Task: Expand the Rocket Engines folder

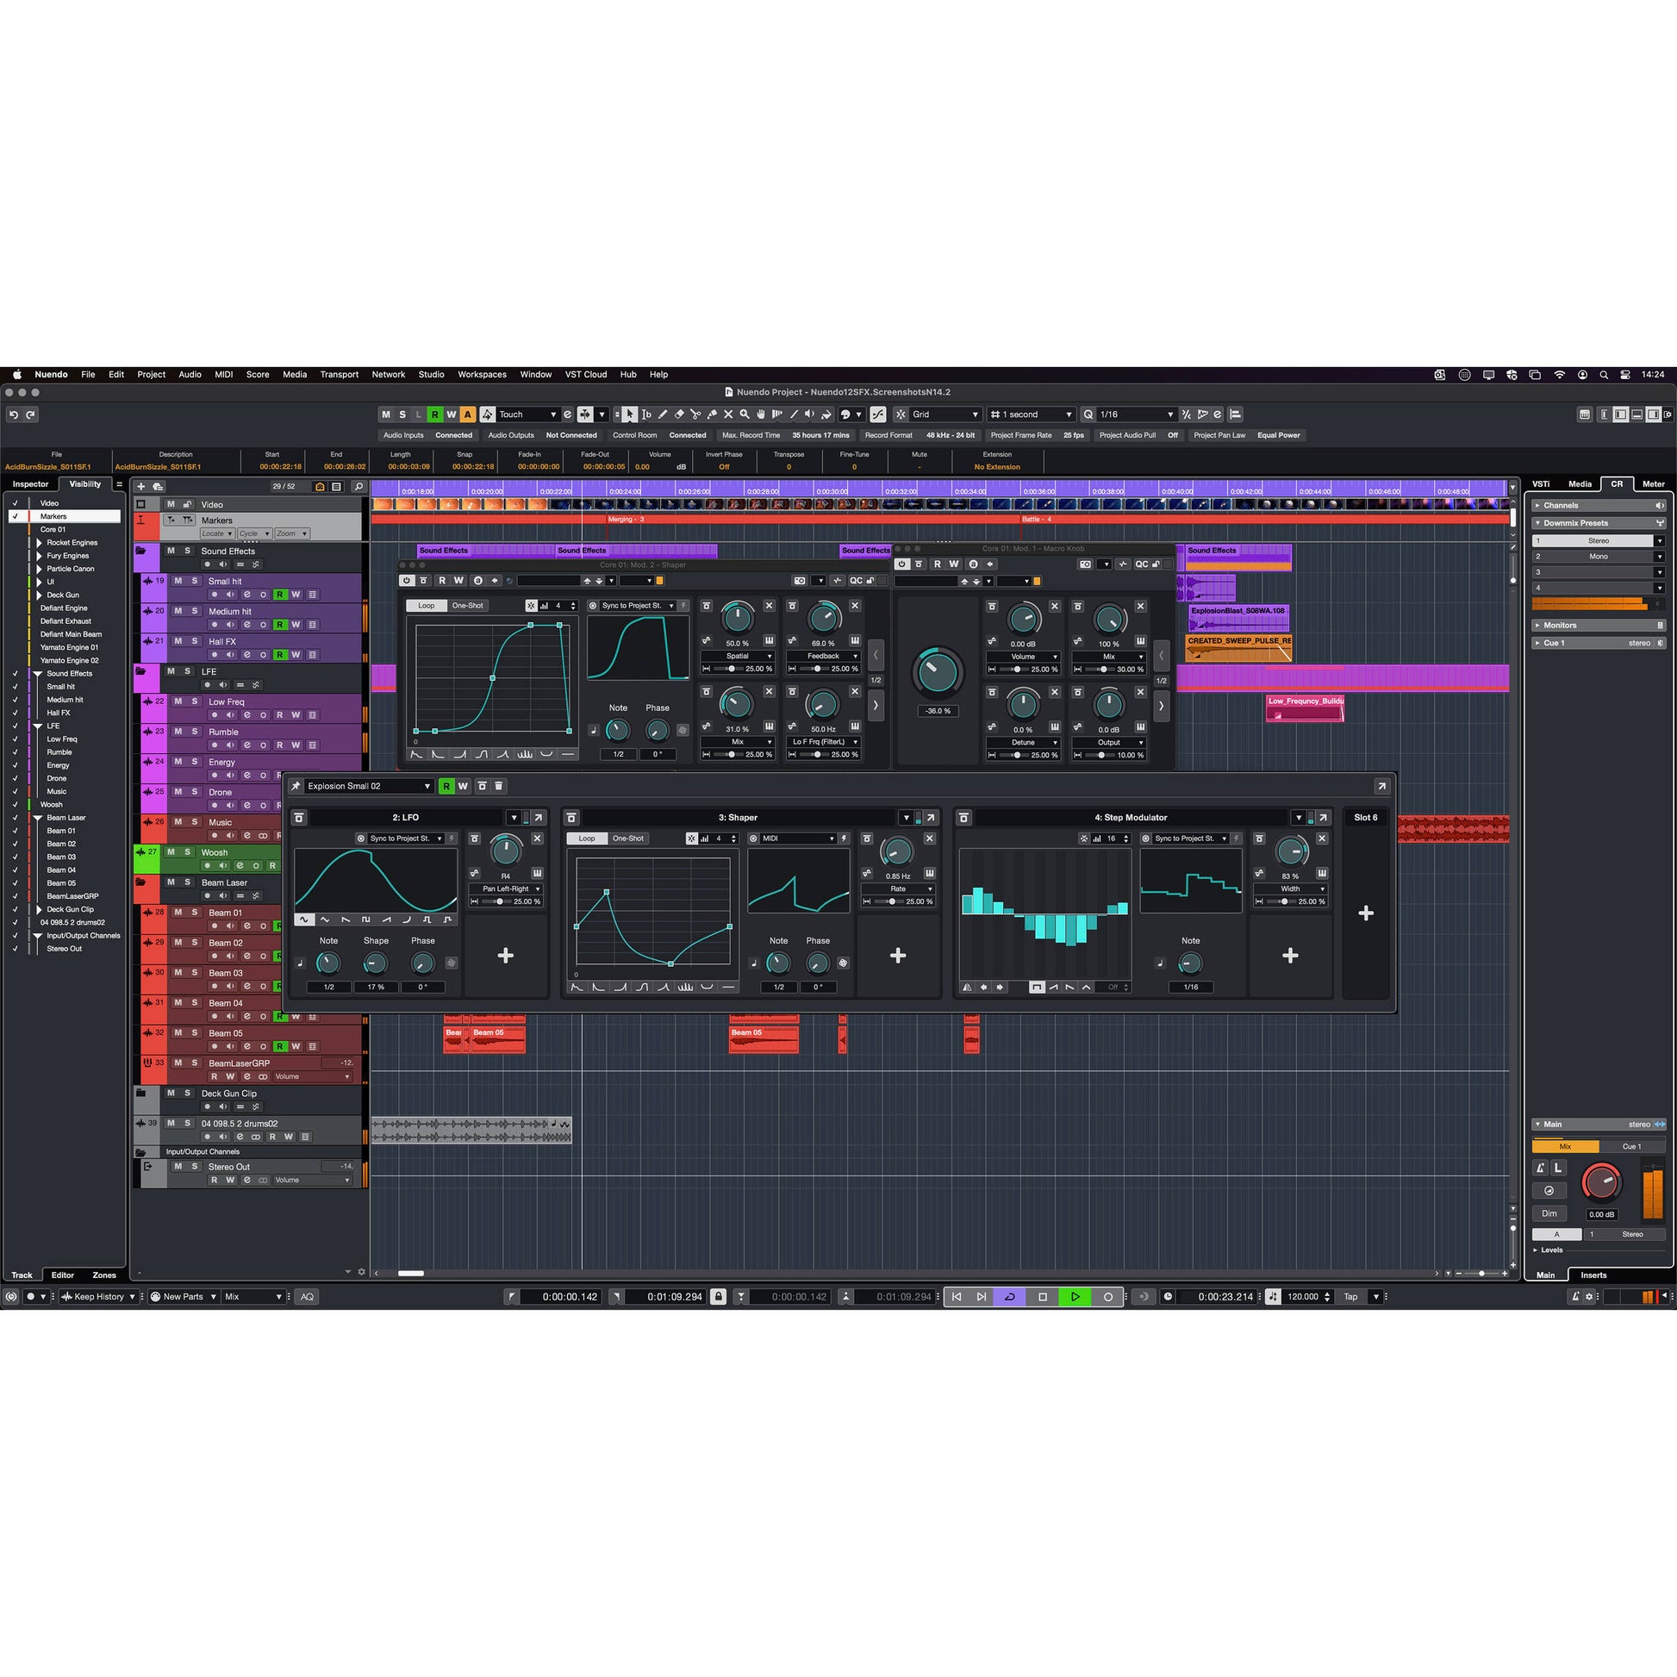Action: click(x=39, y=543)
